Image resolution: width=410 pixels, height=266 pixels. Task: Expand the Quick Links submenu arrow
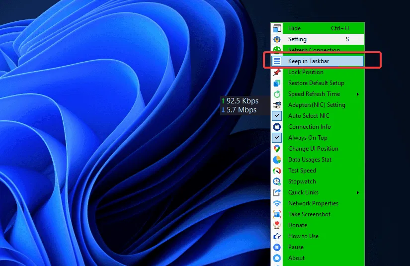click(358, 192)
